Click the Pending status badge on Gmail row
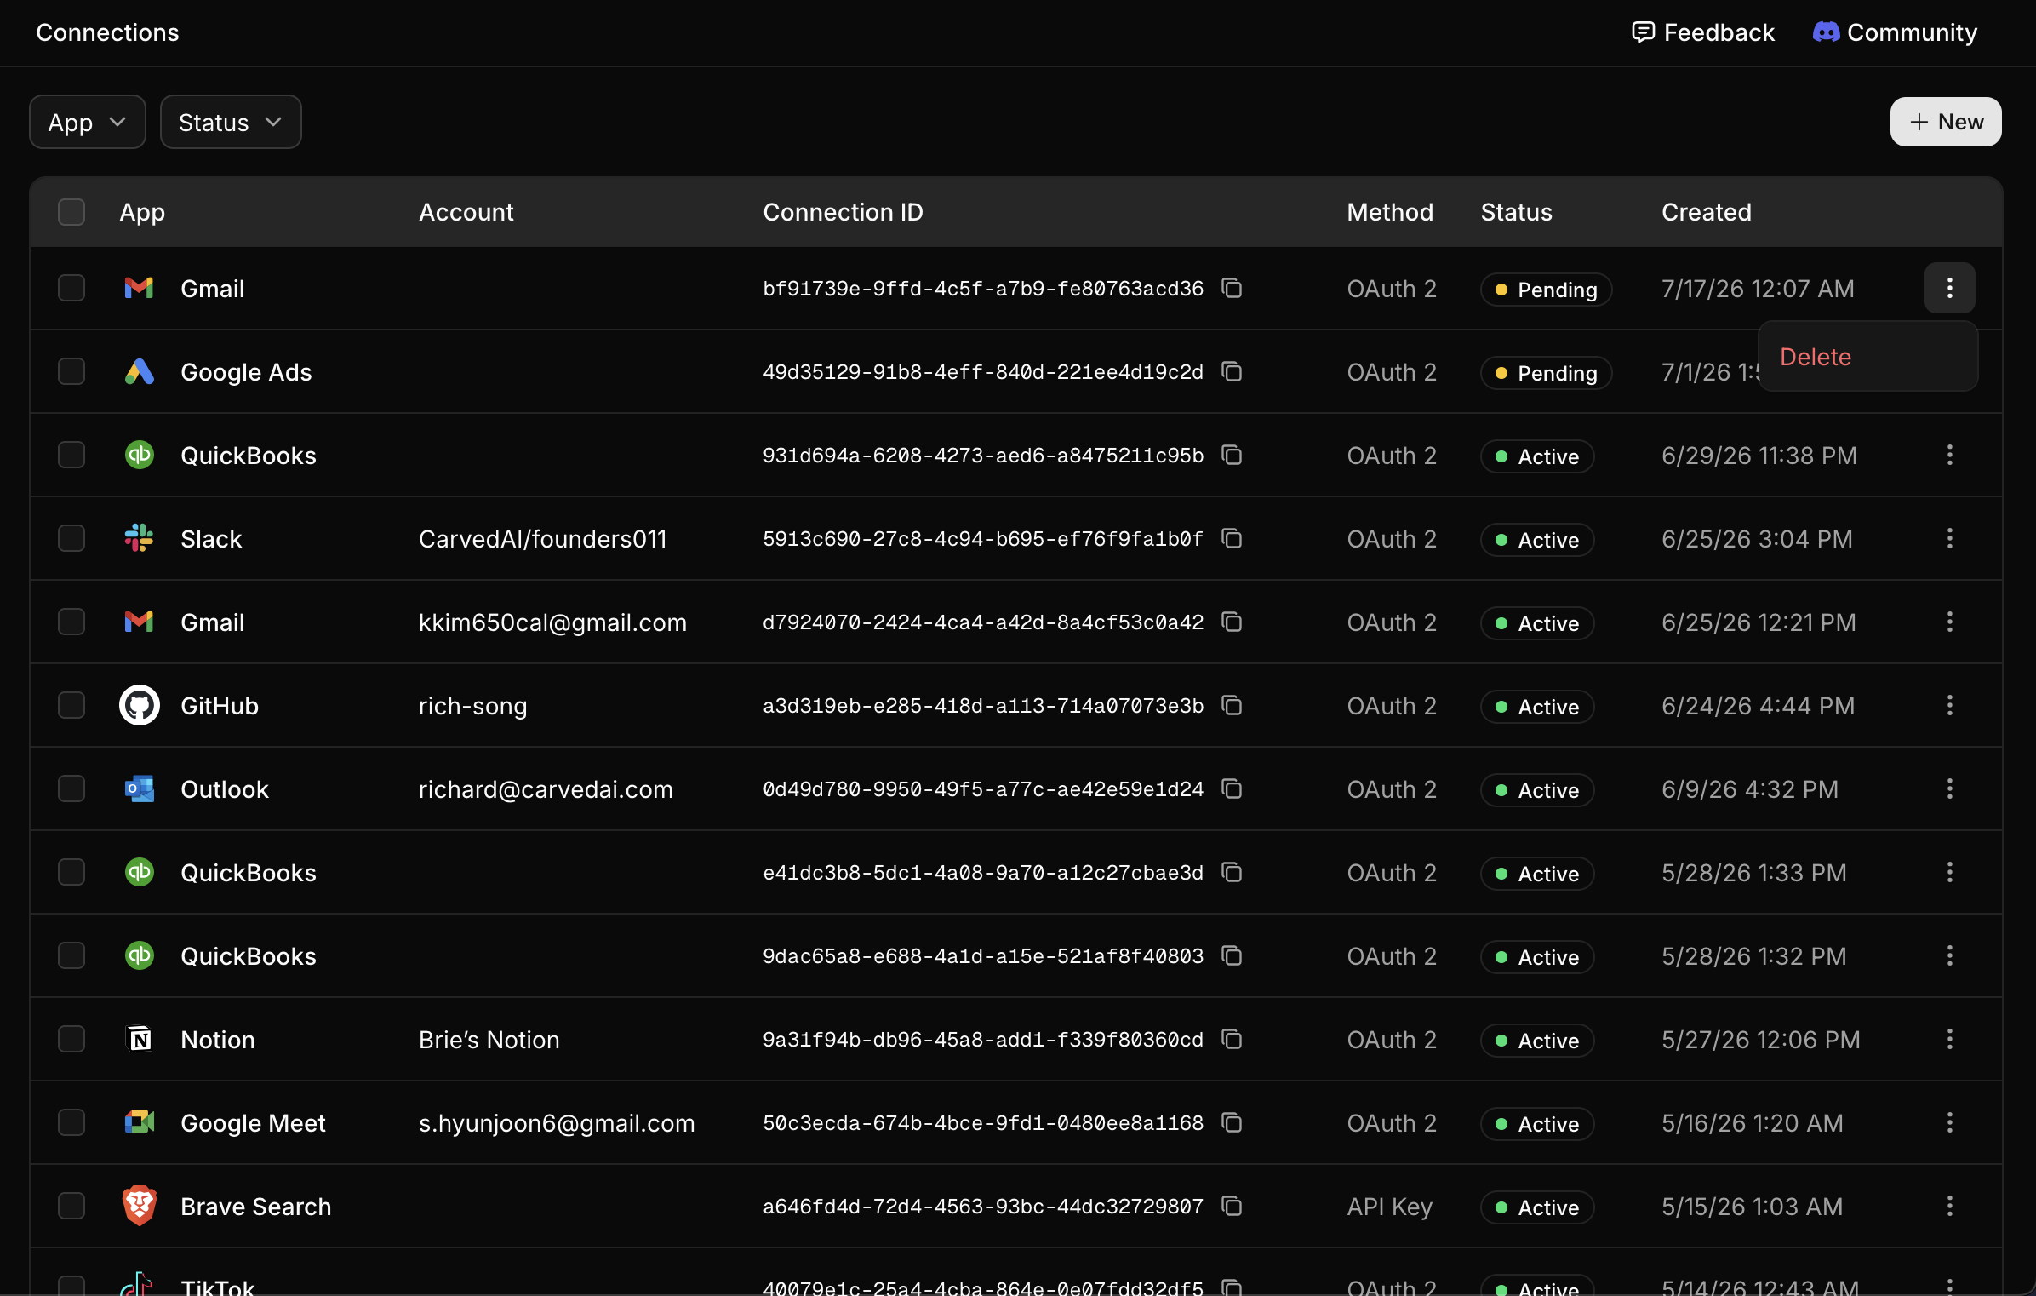Screen dimensions: 2036x1296 pyautogui.click(x=1546, y=290)
